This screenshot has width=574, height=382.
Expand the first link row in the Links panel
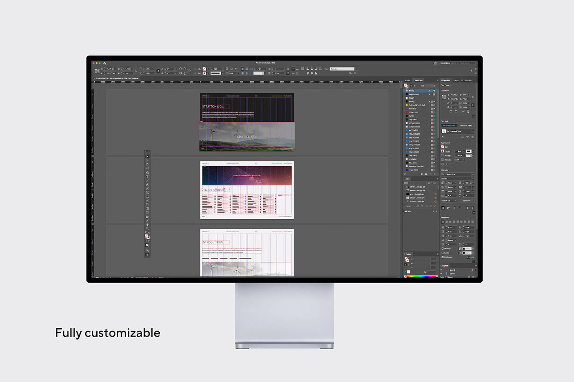[405, 187]
